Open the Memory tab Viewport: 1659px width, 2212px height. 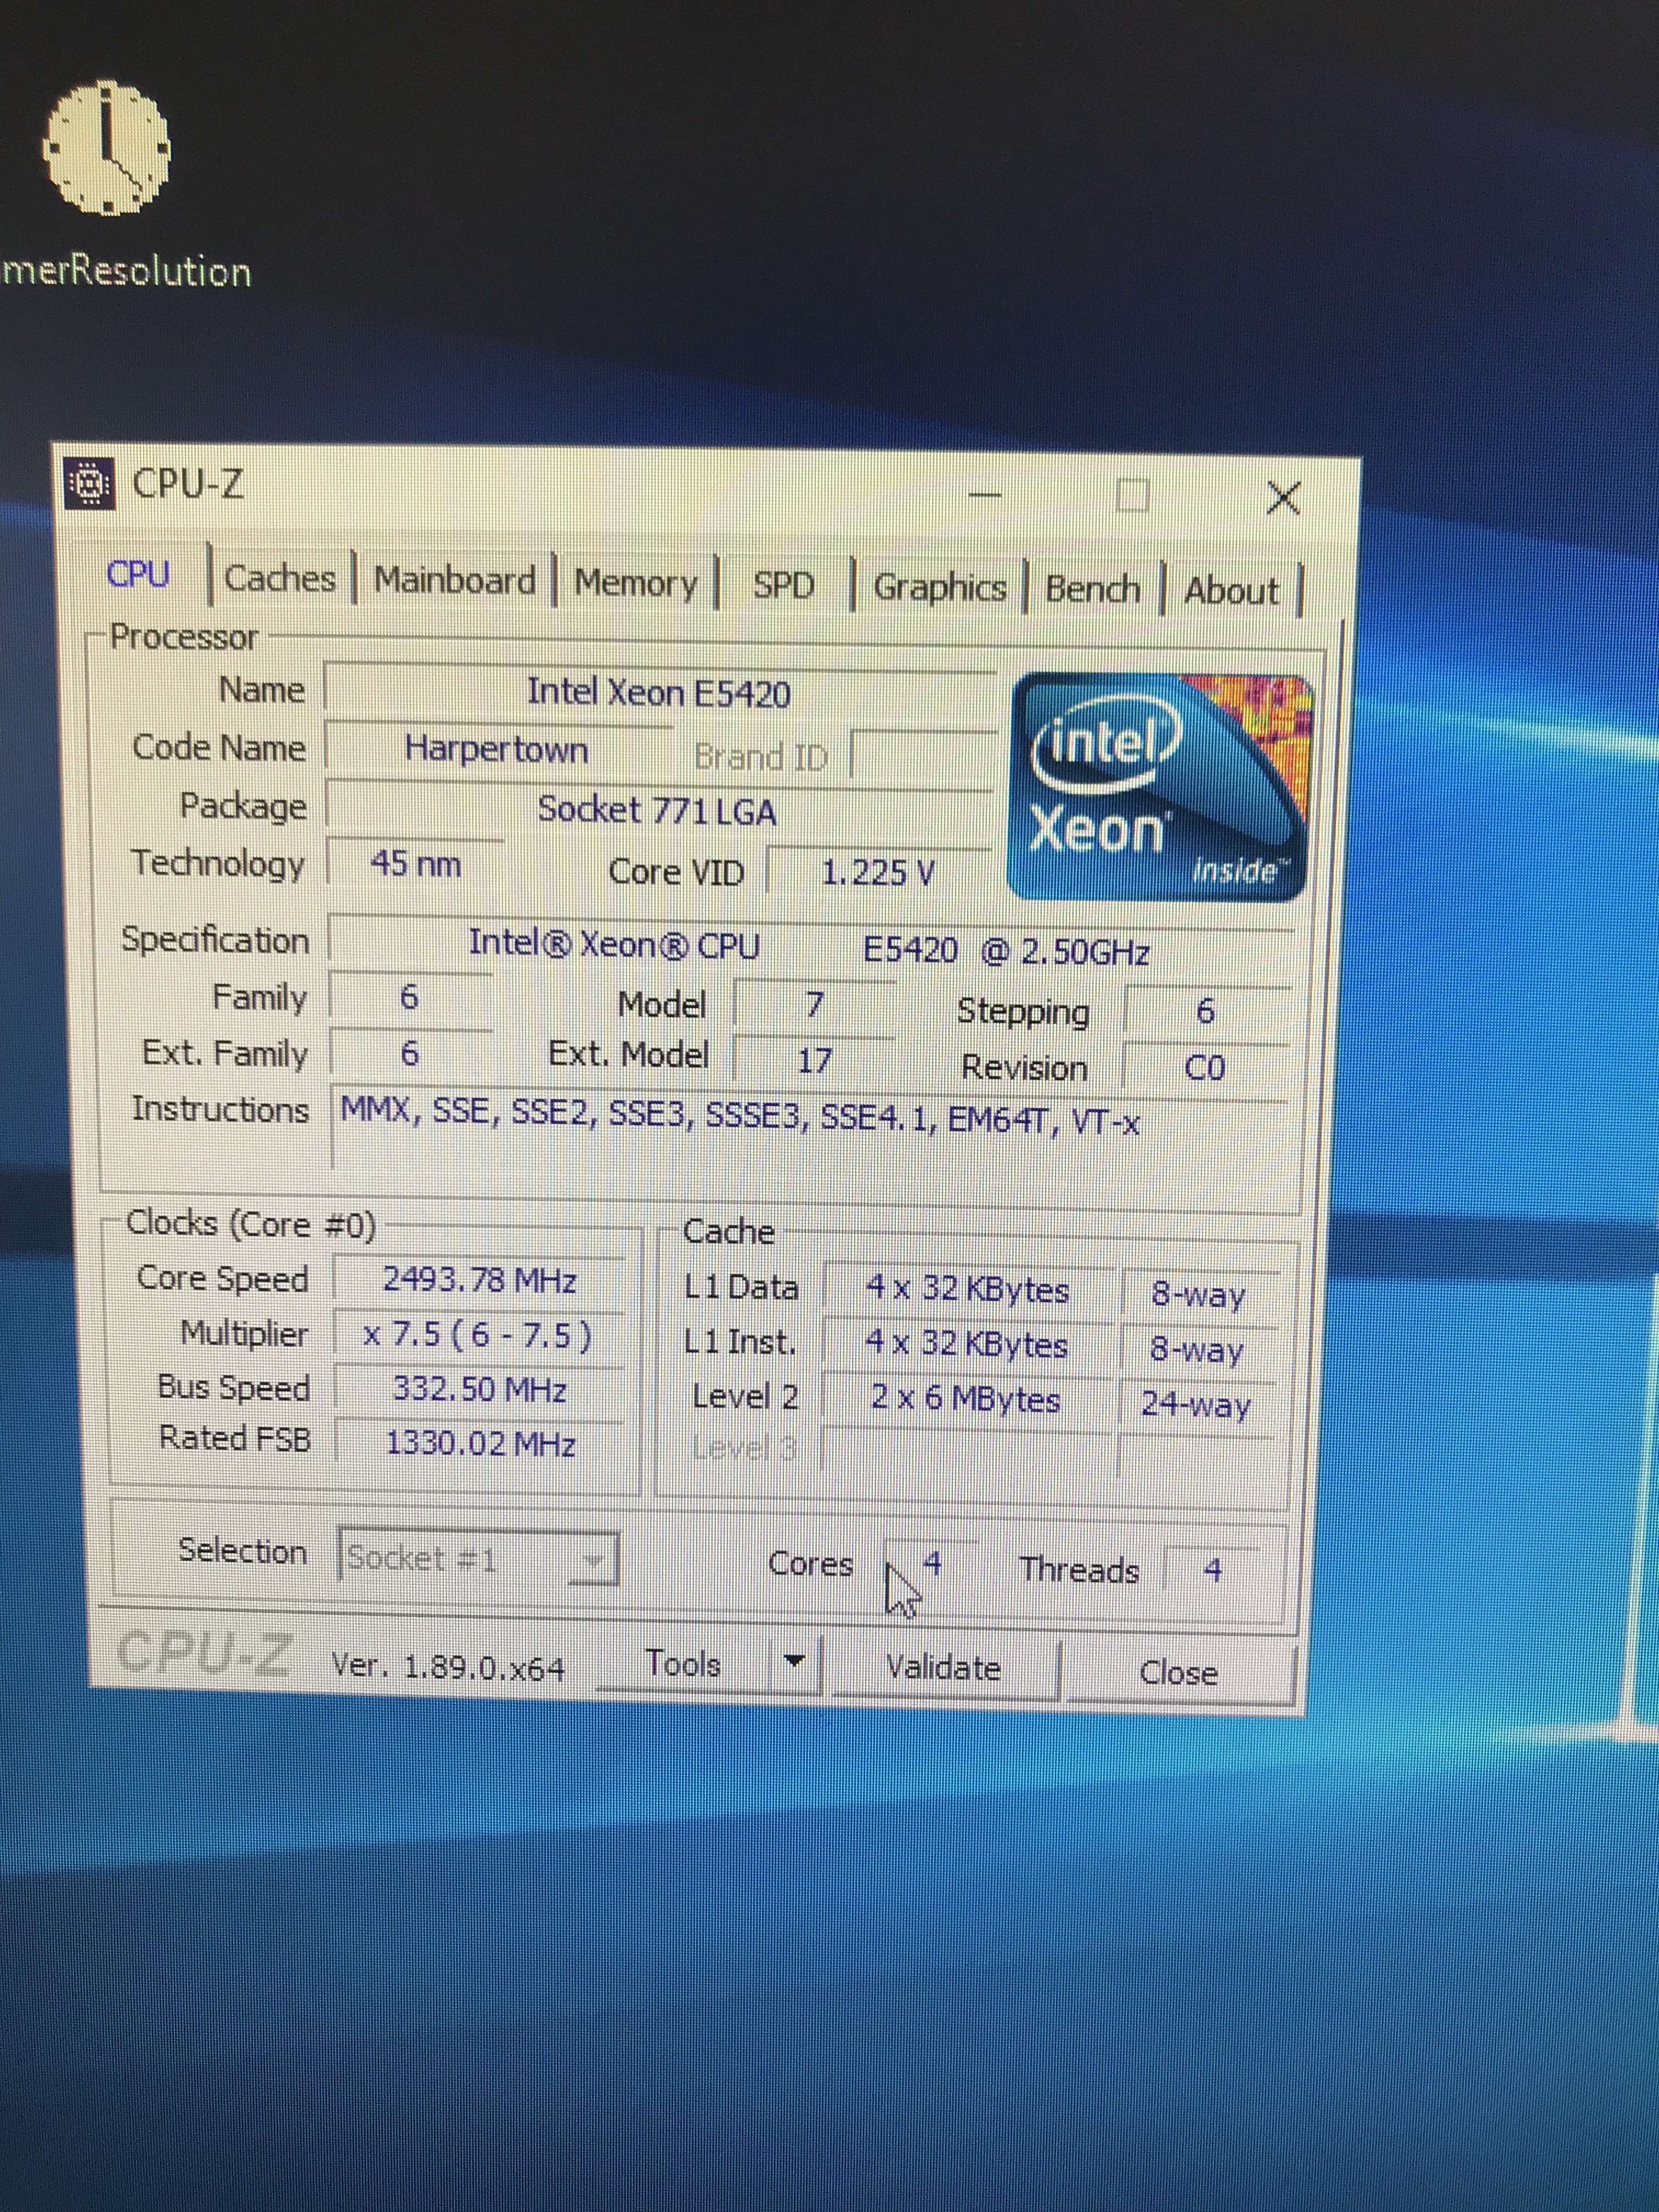coord(635,583)
